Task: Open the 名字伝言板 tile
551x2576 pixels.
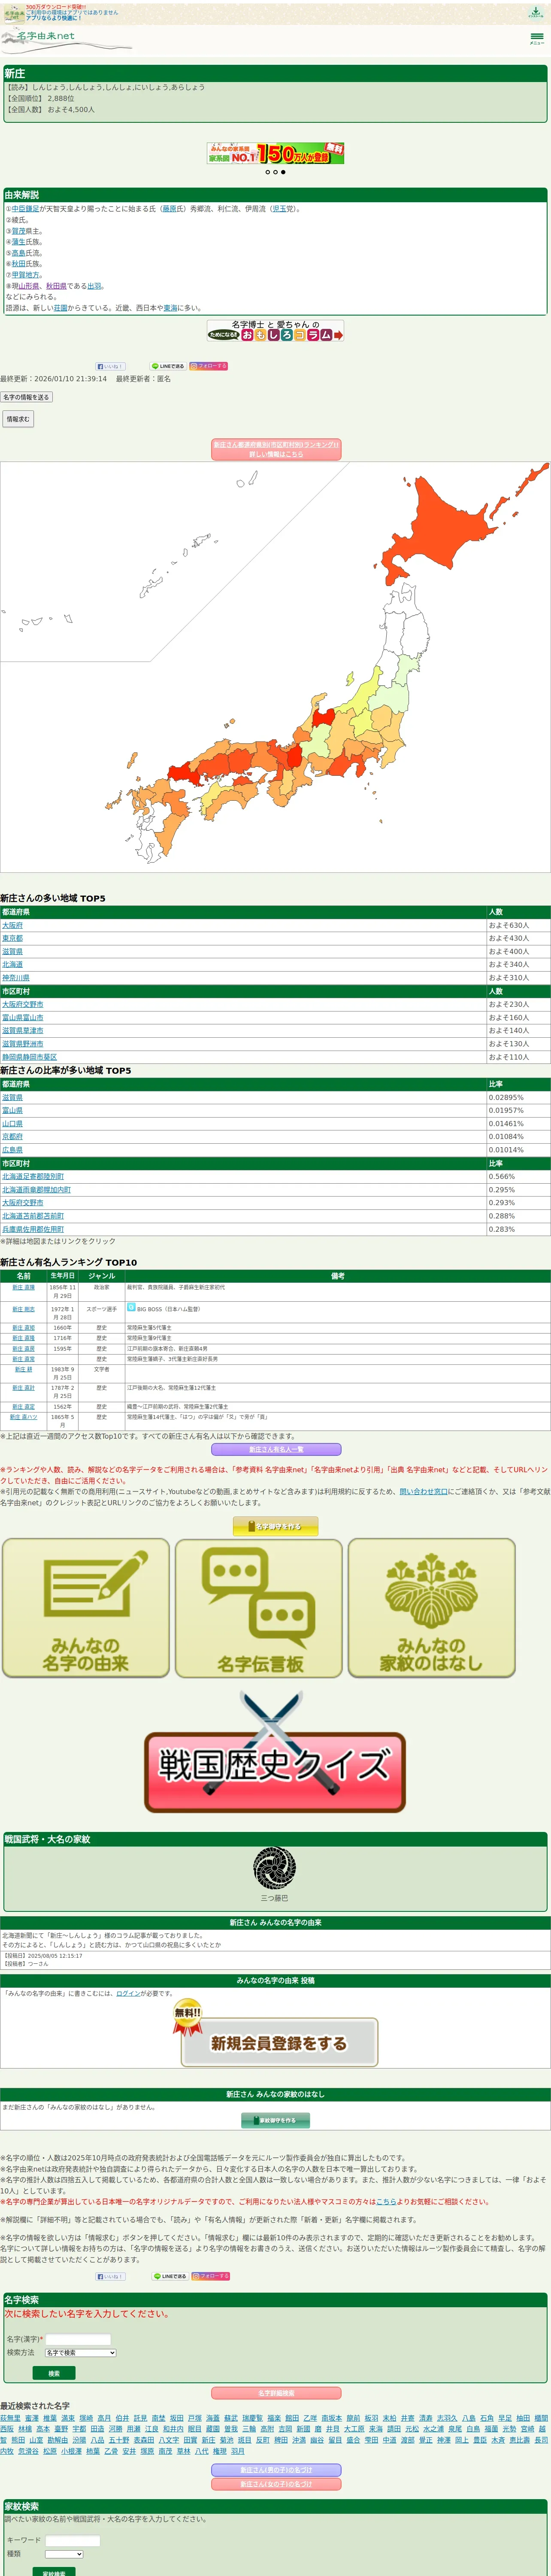Action: click(259, 1607)
